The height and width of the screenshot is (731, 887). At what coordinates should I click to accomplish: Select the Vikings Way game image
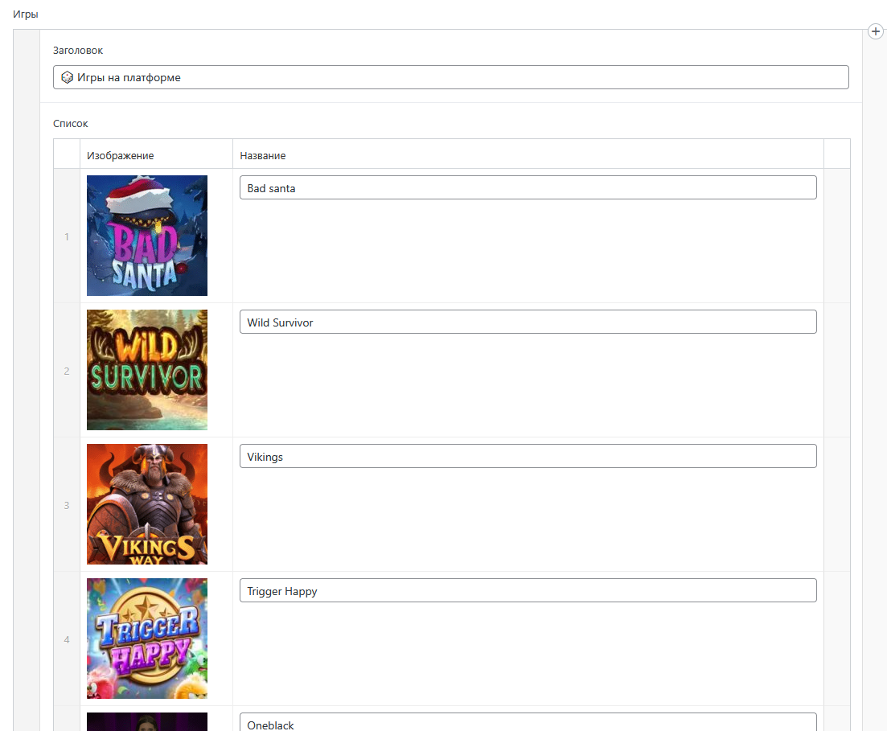click(147, 504)
